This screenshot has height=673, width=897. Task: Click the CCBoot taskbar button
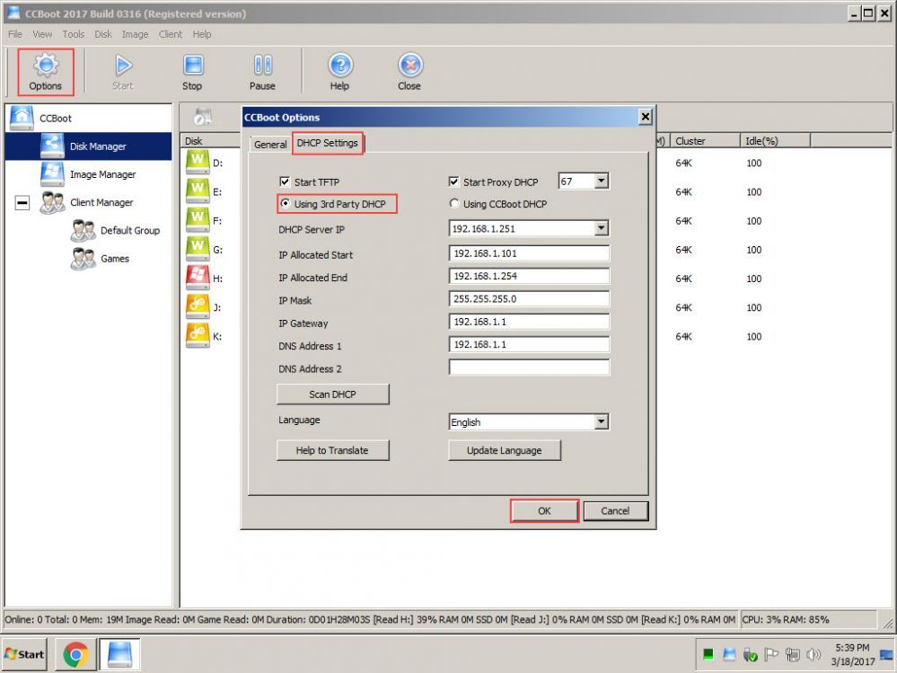click(119, 654)
